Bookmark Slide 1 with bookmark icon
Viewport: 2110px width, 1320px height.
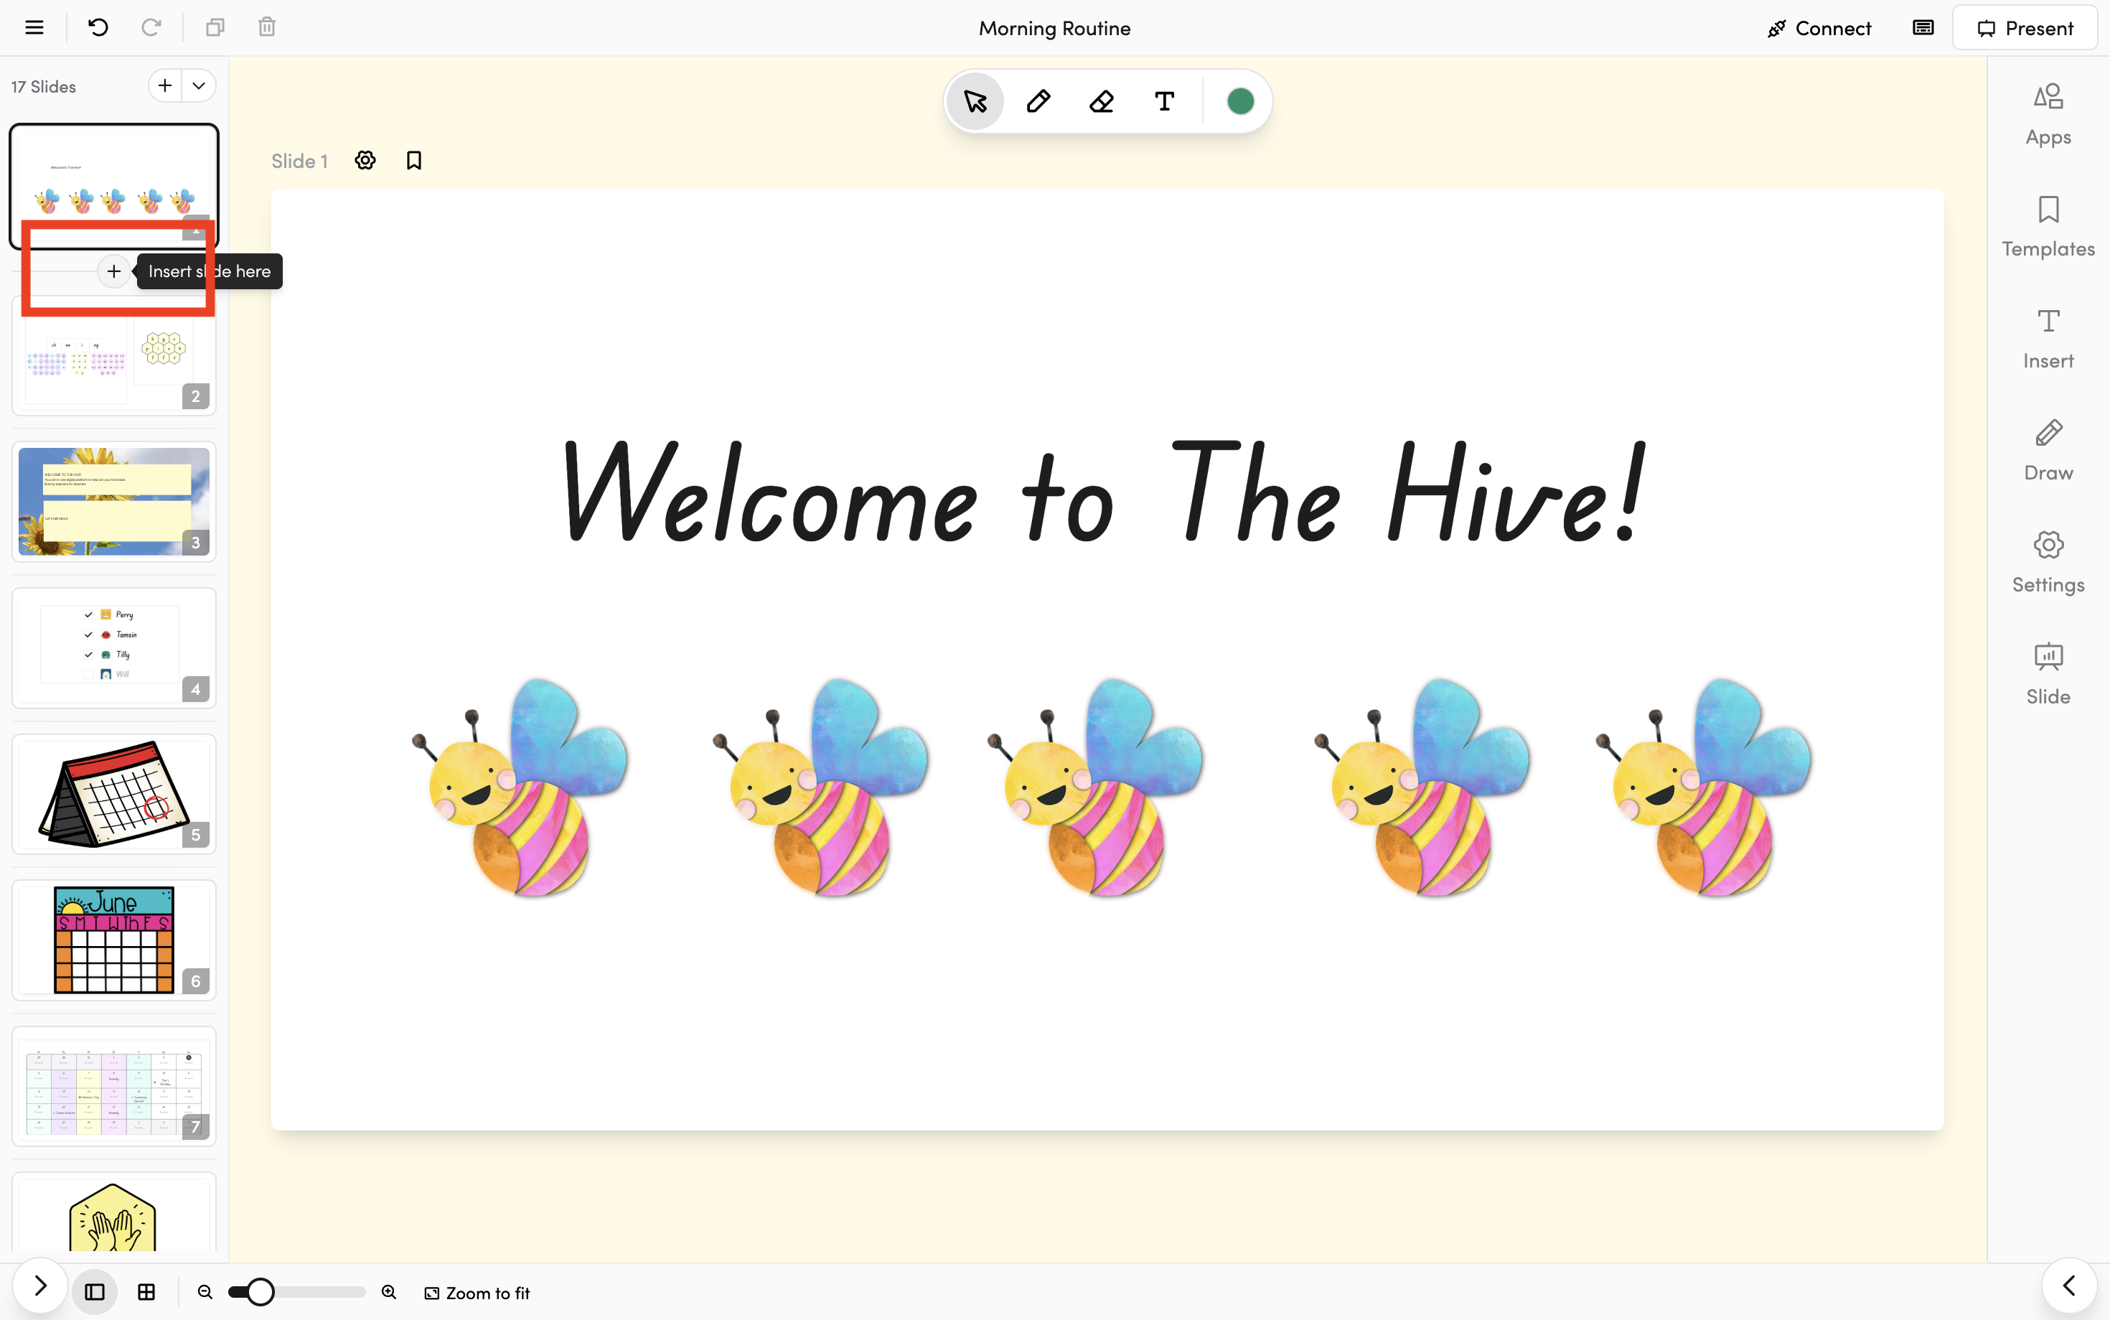click(413, 161)
